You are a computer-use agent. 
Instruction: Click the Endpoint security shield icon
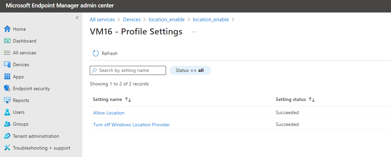point(7,88)
